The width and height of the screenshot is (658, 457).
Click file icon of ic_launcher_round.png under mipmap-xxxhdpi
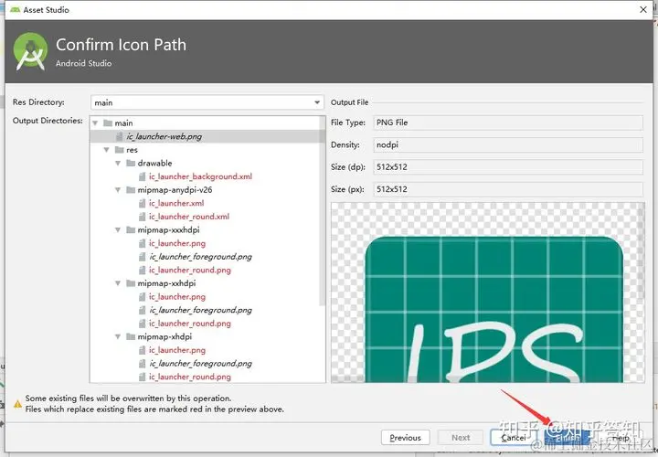(x=143, y=271)
